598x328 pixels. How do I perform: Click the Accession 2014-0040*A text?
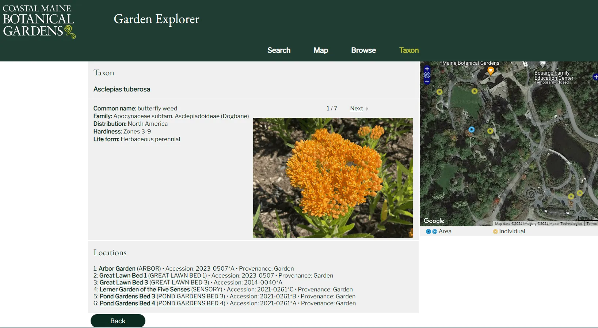(x=248, y=282)
